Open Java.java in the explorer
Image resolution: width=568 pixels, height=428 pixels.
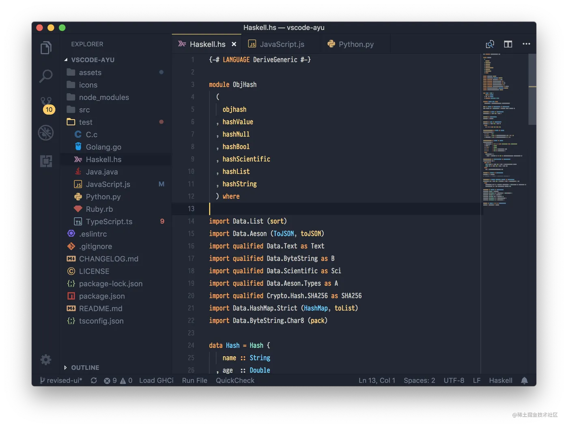pyautogui.click(x=116, y=172)
